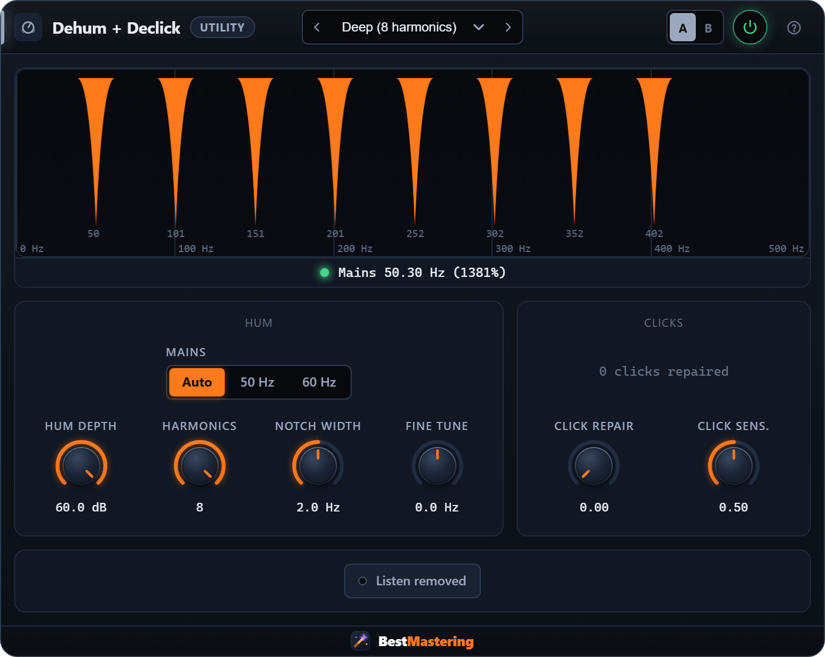This screenshot has width=825, height=657.
Task: Click the 60.0 dB hum depth value
Action: pos(81,507)
